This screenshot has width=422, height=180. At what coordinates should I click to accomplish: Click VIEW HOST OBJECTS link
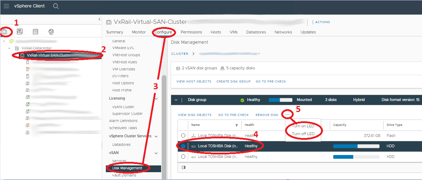[x=194, y=81]
